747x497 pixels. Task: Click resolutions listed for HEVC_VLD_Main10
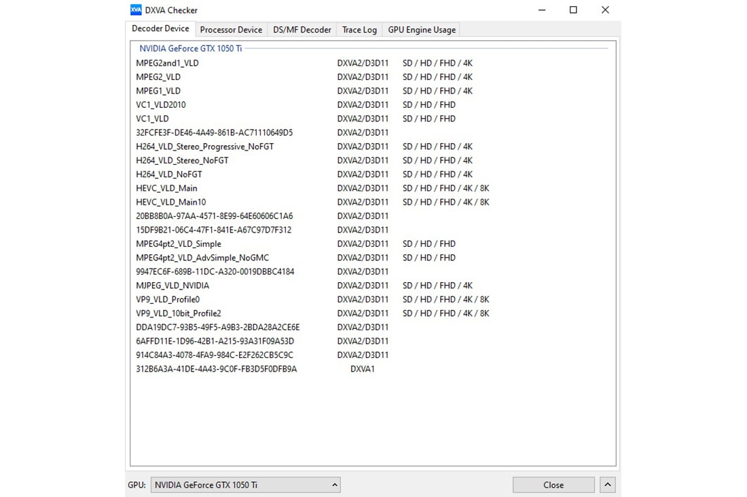coord(446,201)
